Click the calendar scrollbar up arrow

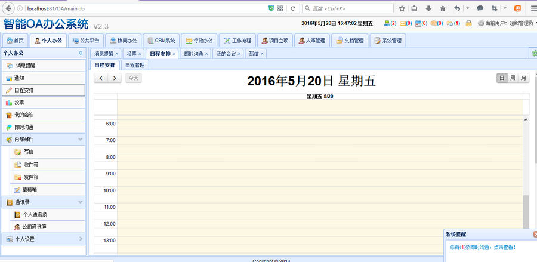[x=526, y=119]
